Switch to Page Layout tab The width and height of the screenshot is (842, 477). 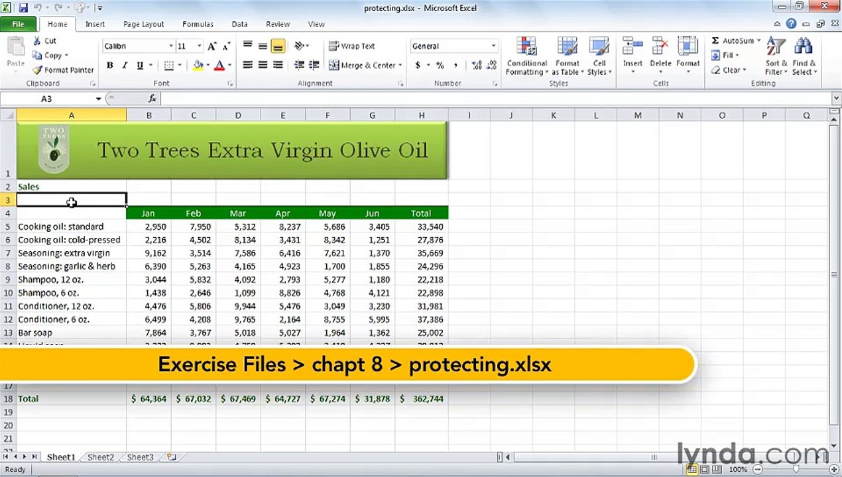click(143, 24)
